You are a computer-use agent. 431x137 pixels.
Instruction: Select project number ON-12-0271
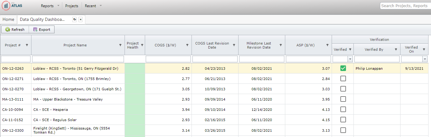click(x=13, y=79)
